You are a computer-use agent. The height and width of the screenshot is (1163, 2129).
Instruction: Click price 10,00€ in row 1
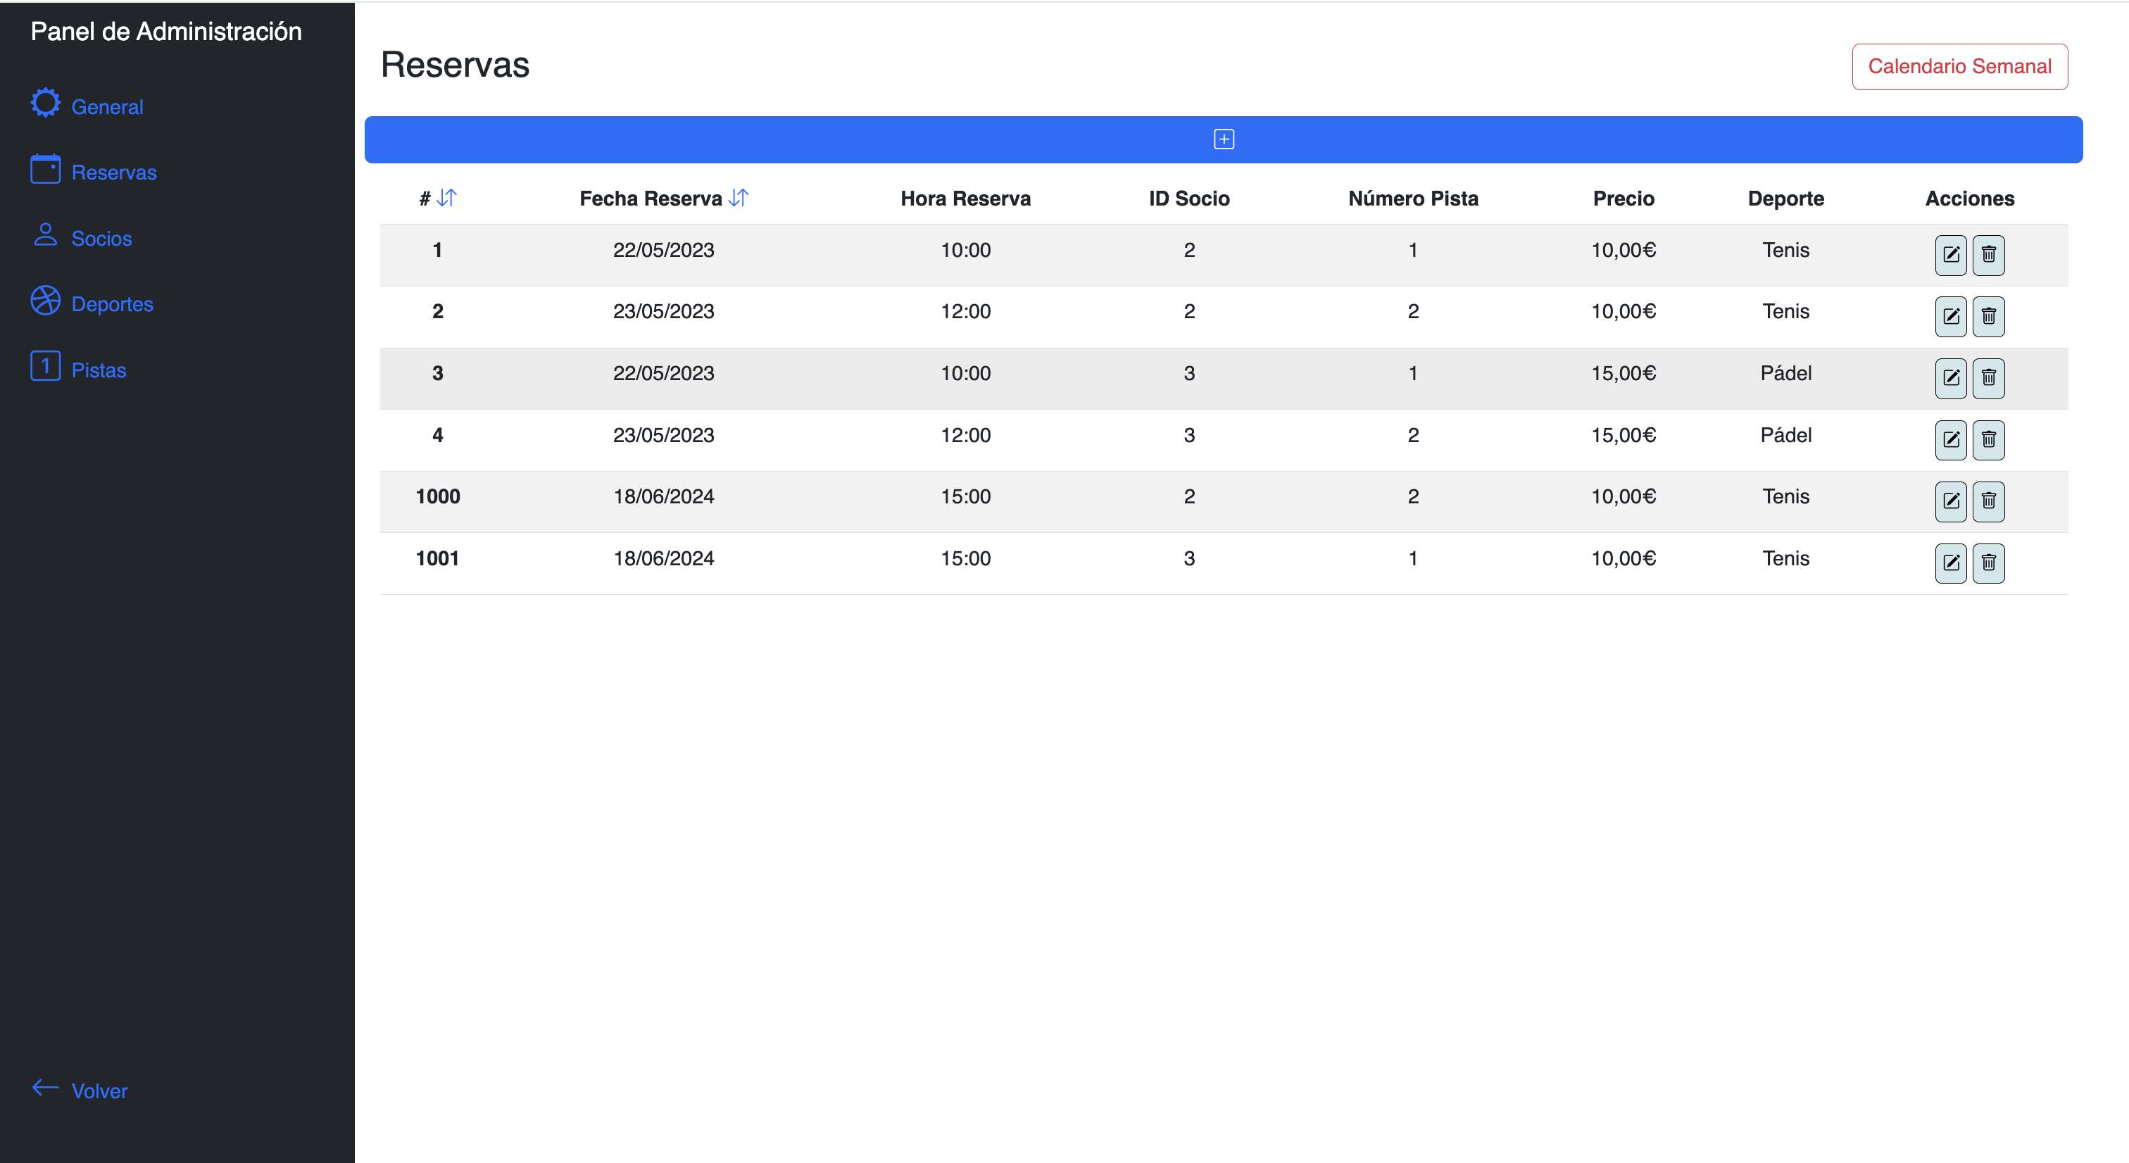(x=1624, y=250)
